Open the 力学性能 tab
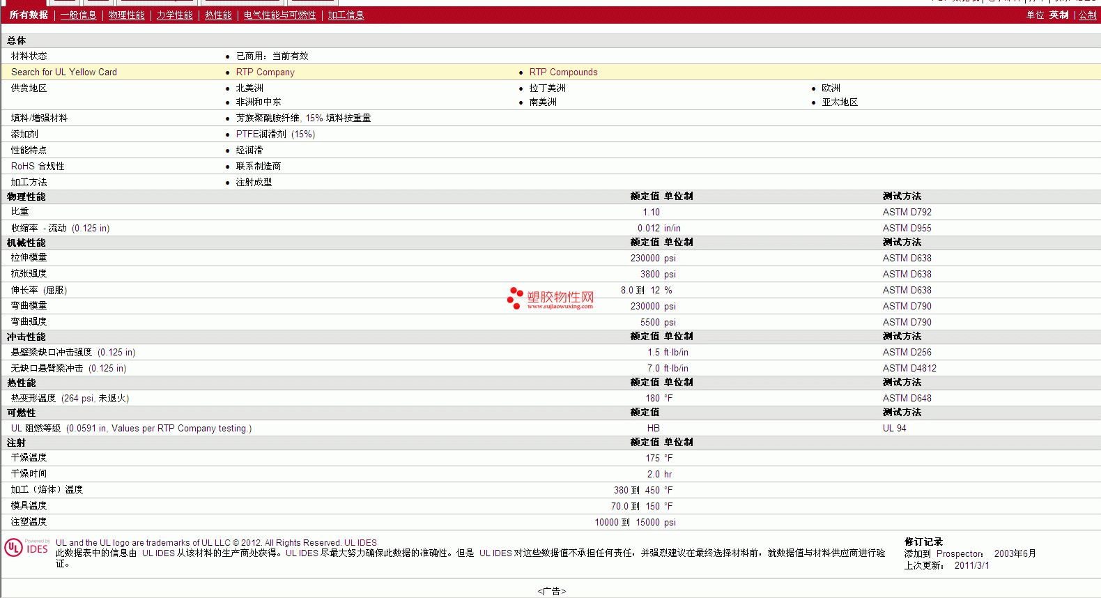The image size is (1101, 598). point(174,15)
